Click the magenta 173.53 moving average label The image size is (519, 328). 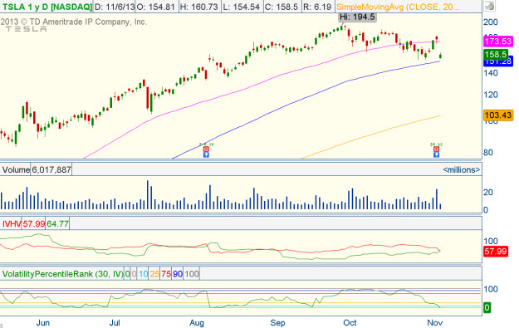pyautogui.click(x=498, y=42)
